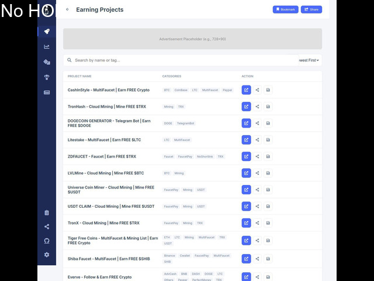This screenshot has height=281, width=374.
Task: Go back using the arrow beside Earning Projects
Action: tap(67, 9)
